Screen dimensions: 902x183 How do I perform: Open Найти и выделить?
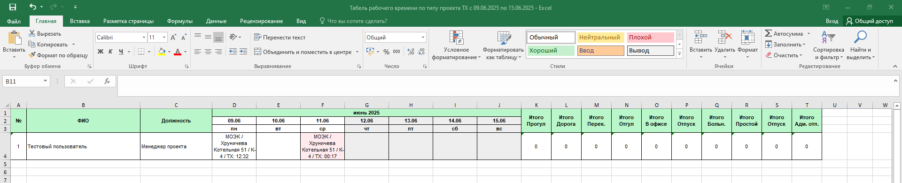(x=861, y=45)
